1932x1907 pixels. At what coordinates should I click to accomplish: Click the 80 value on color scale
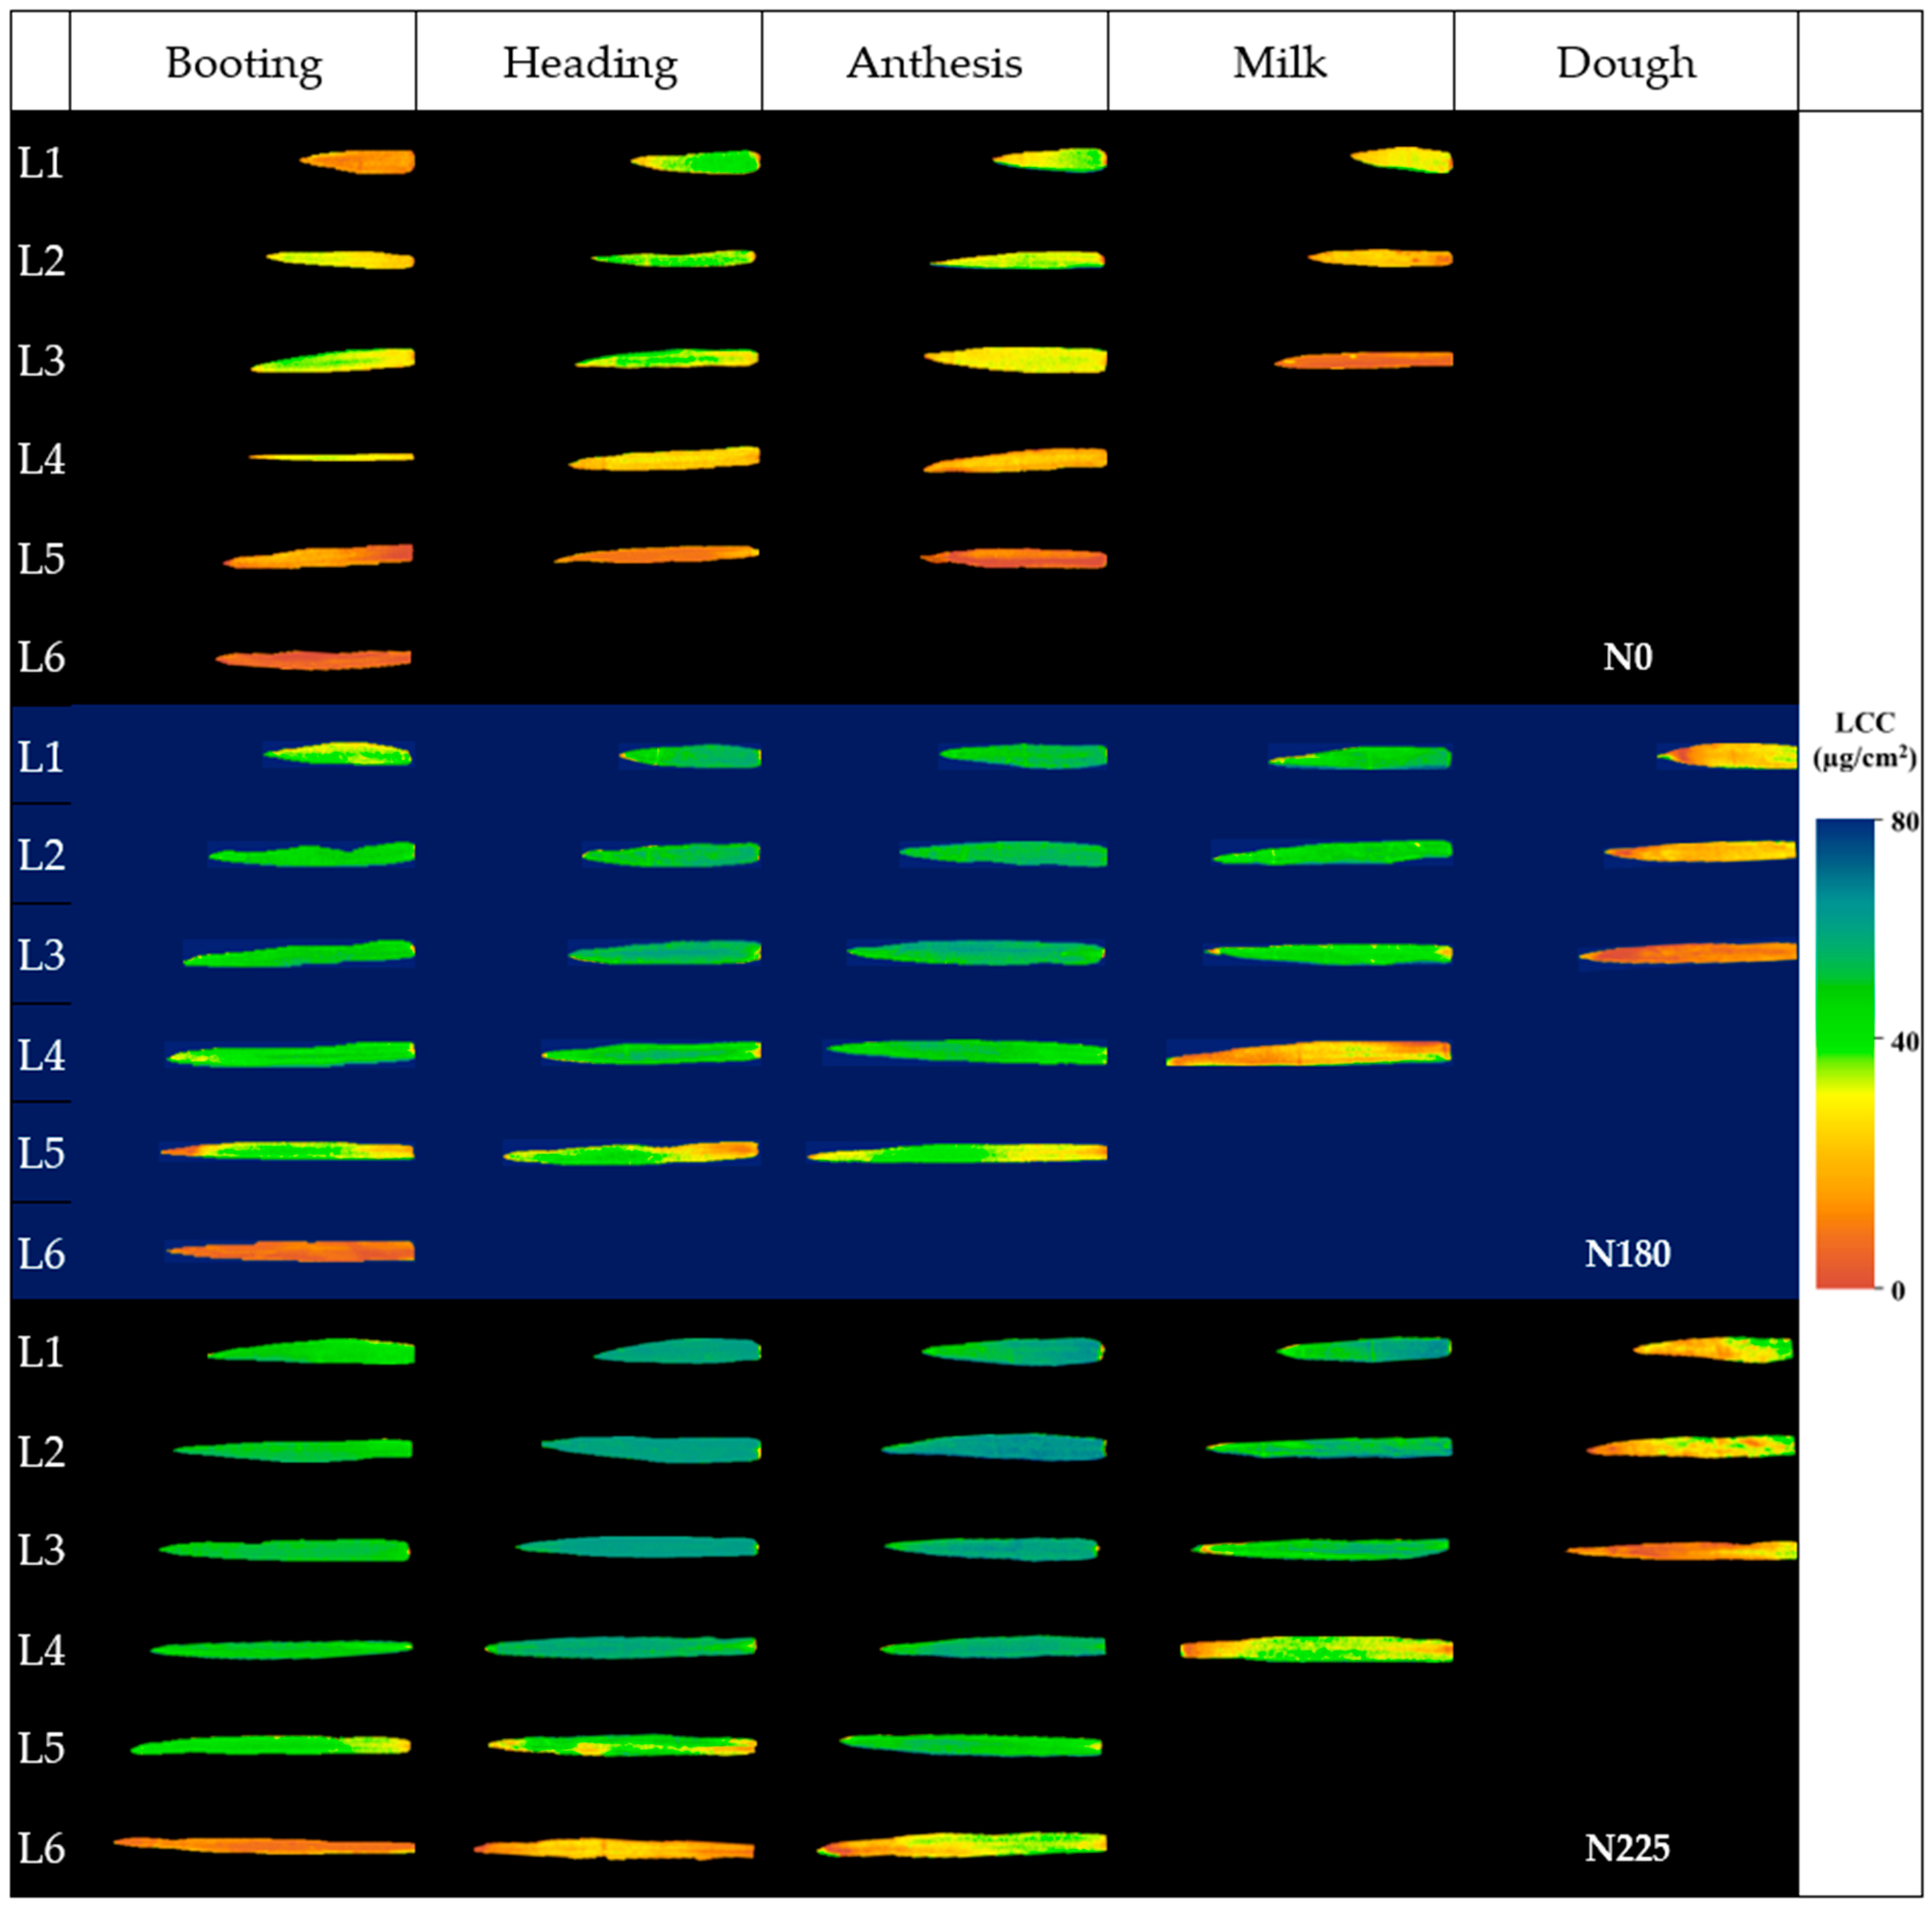pyautogui.click(x=1904, y=822)
